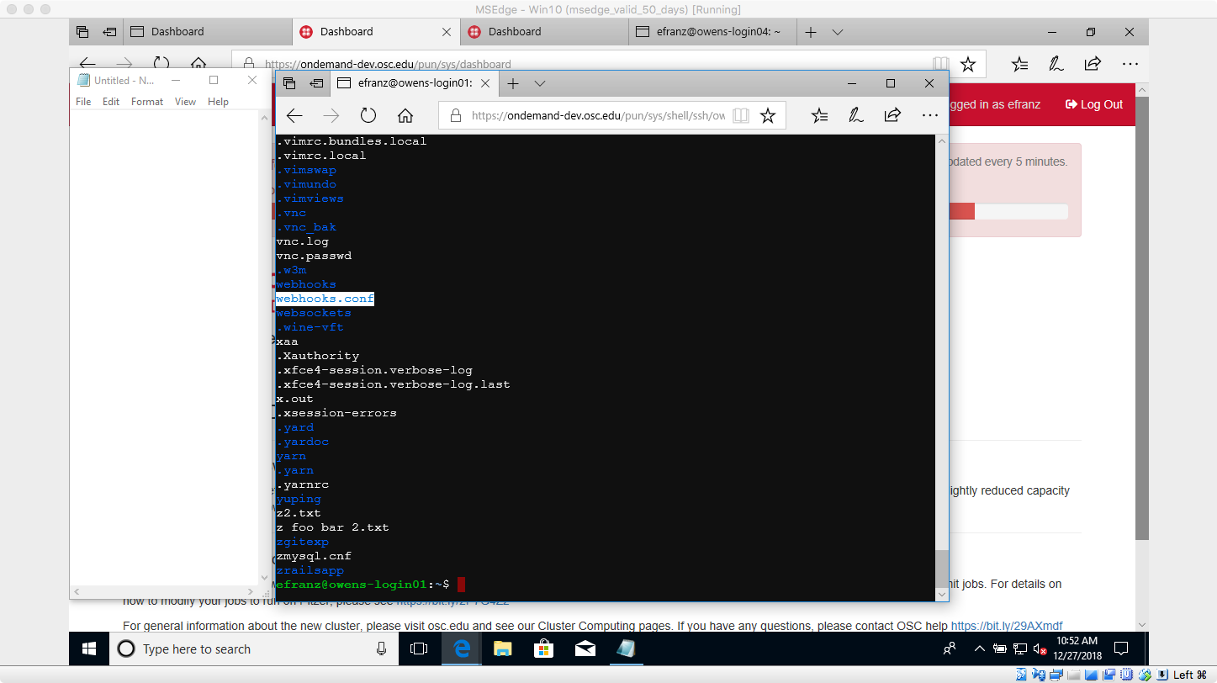Screen dimensions: 1217x683
Task: Open Notepad's Edit menu
Action: point(111,102)
